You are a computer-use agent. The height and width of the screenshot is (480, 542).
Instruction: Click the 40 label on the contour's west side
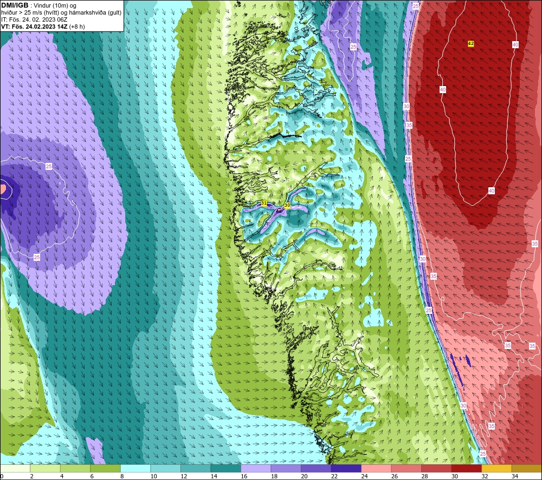(442, 89)
